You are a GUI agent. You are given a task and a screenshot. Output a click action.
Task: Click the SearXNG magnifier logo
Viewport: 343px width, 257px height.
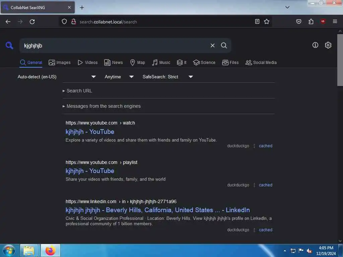(x=9, y=45)
